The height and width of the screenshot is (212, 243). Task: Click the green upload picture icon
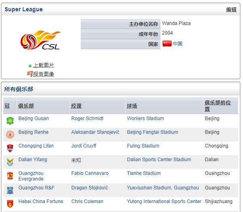pyautogui.click(x=30, y=66)
